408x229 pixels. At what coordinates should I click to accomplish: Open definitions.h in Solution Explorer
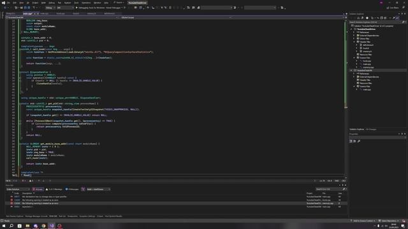(368, 45)
